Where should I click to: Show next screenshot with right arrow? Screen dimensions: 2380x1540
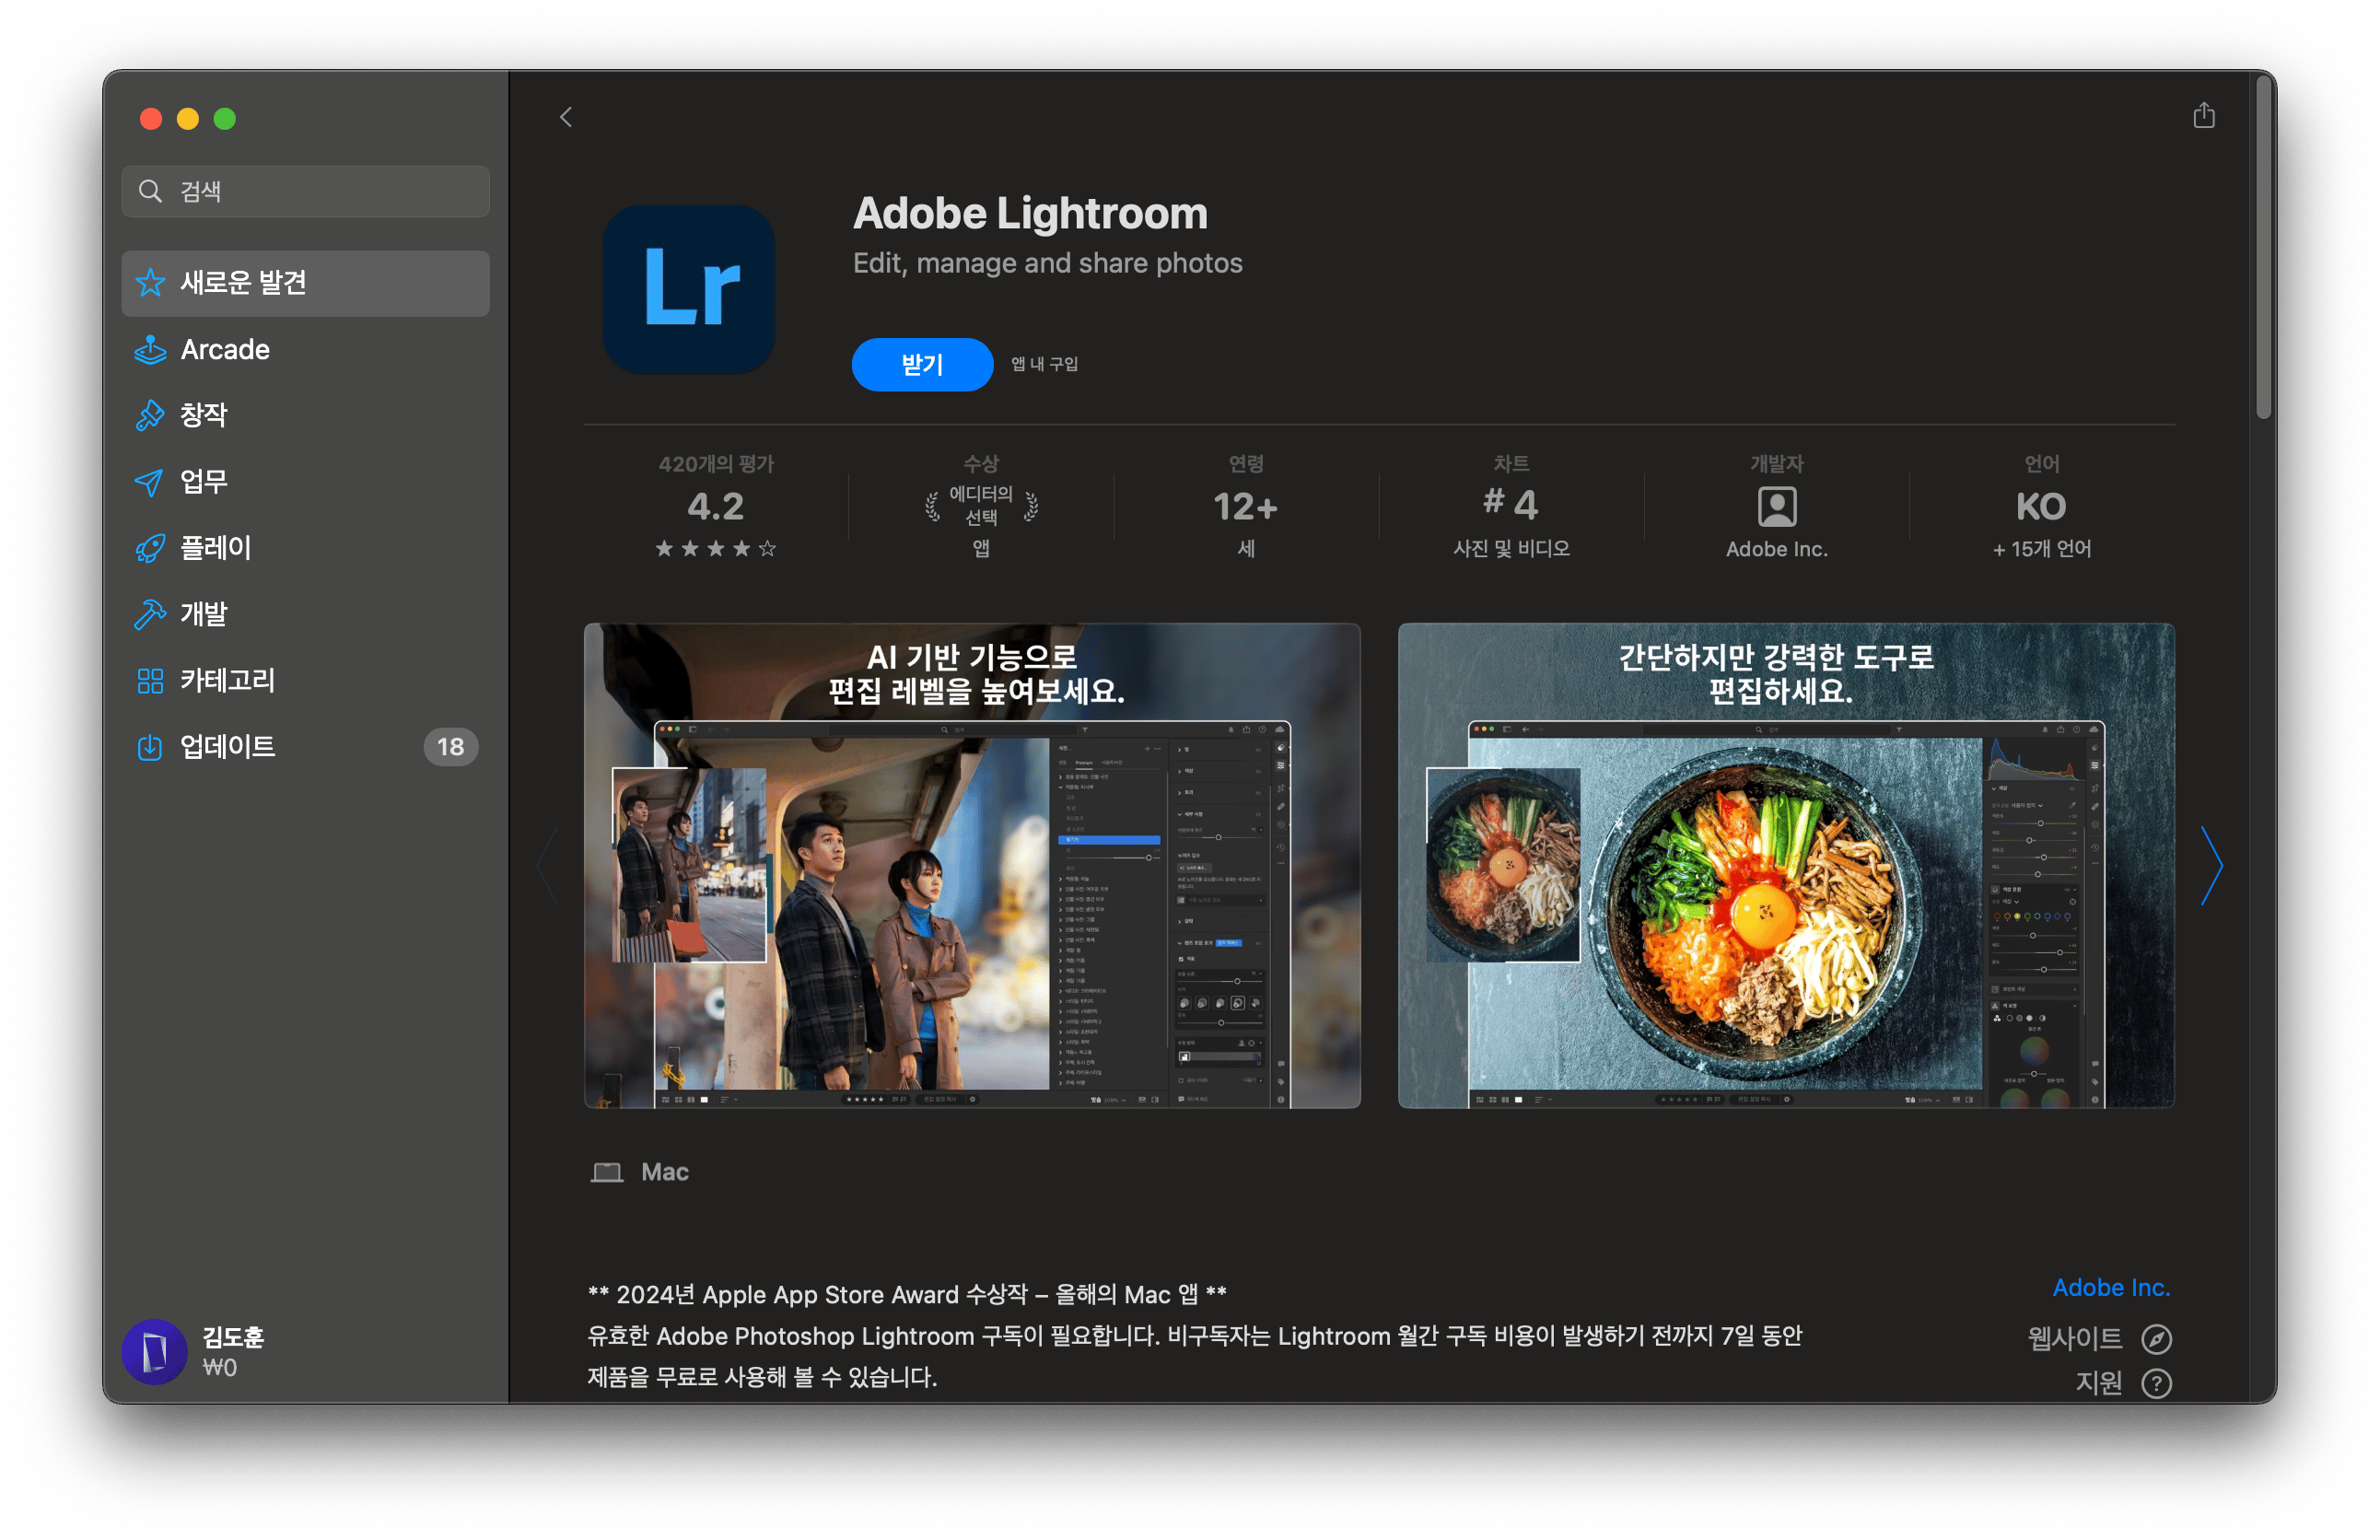tap(2212, 866)
